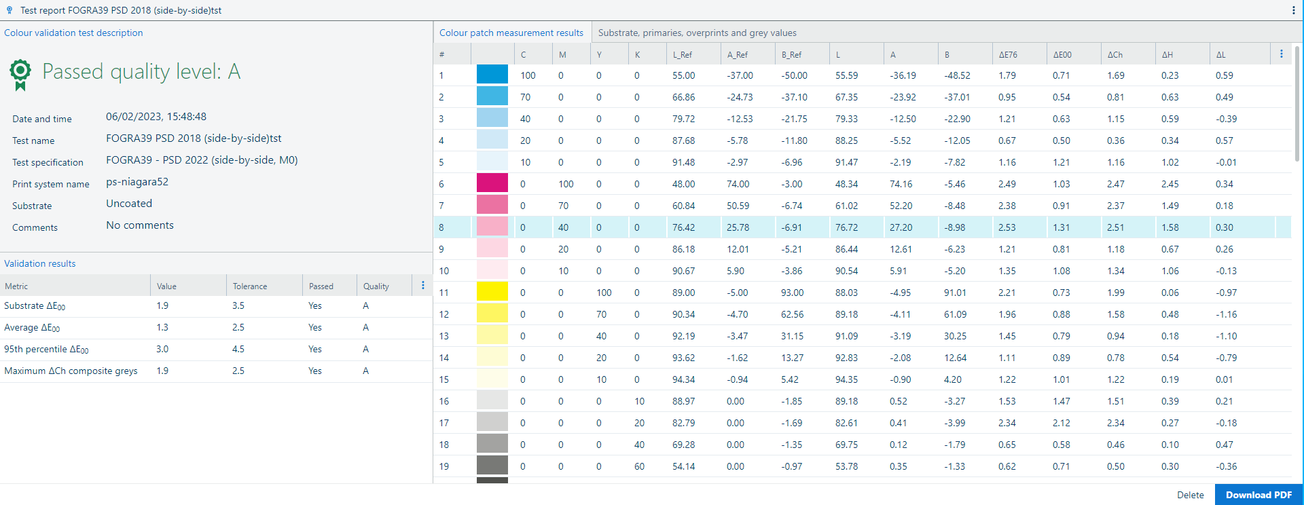Select patch row number 19 in the table
The image size is (1304, 505).
443,466
